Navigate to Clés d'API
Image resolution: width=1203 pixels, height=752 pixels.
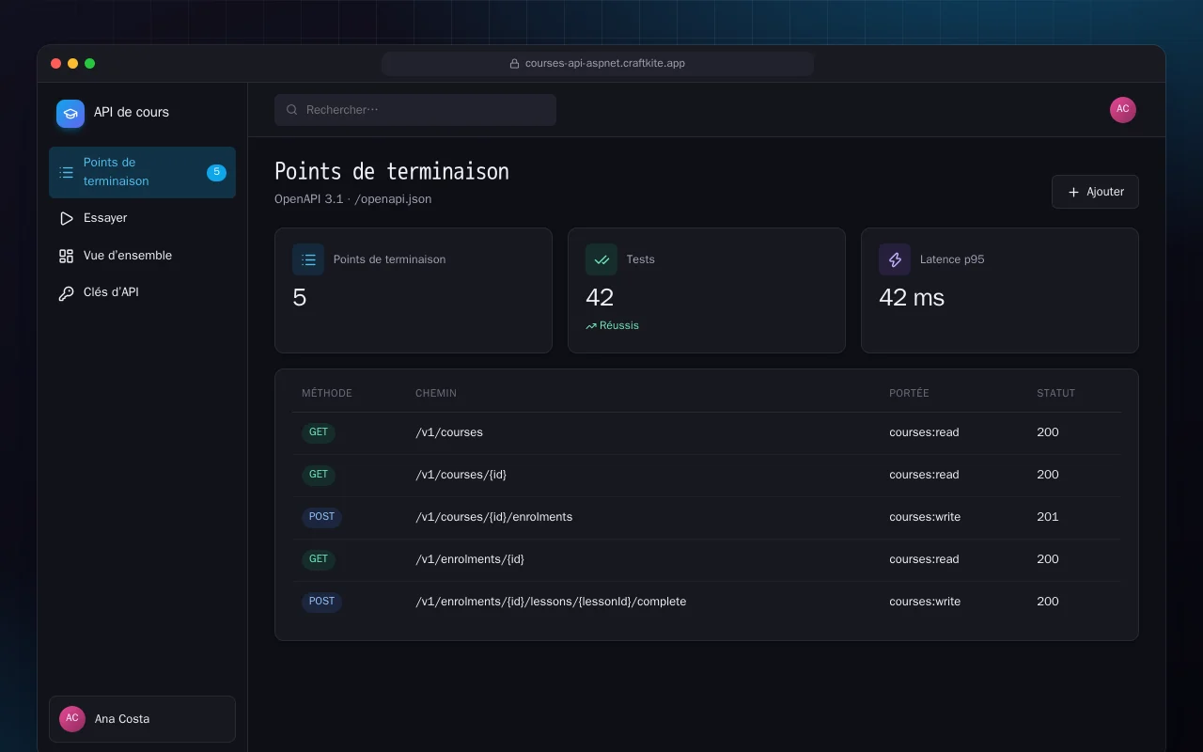(x=142, y=292)
